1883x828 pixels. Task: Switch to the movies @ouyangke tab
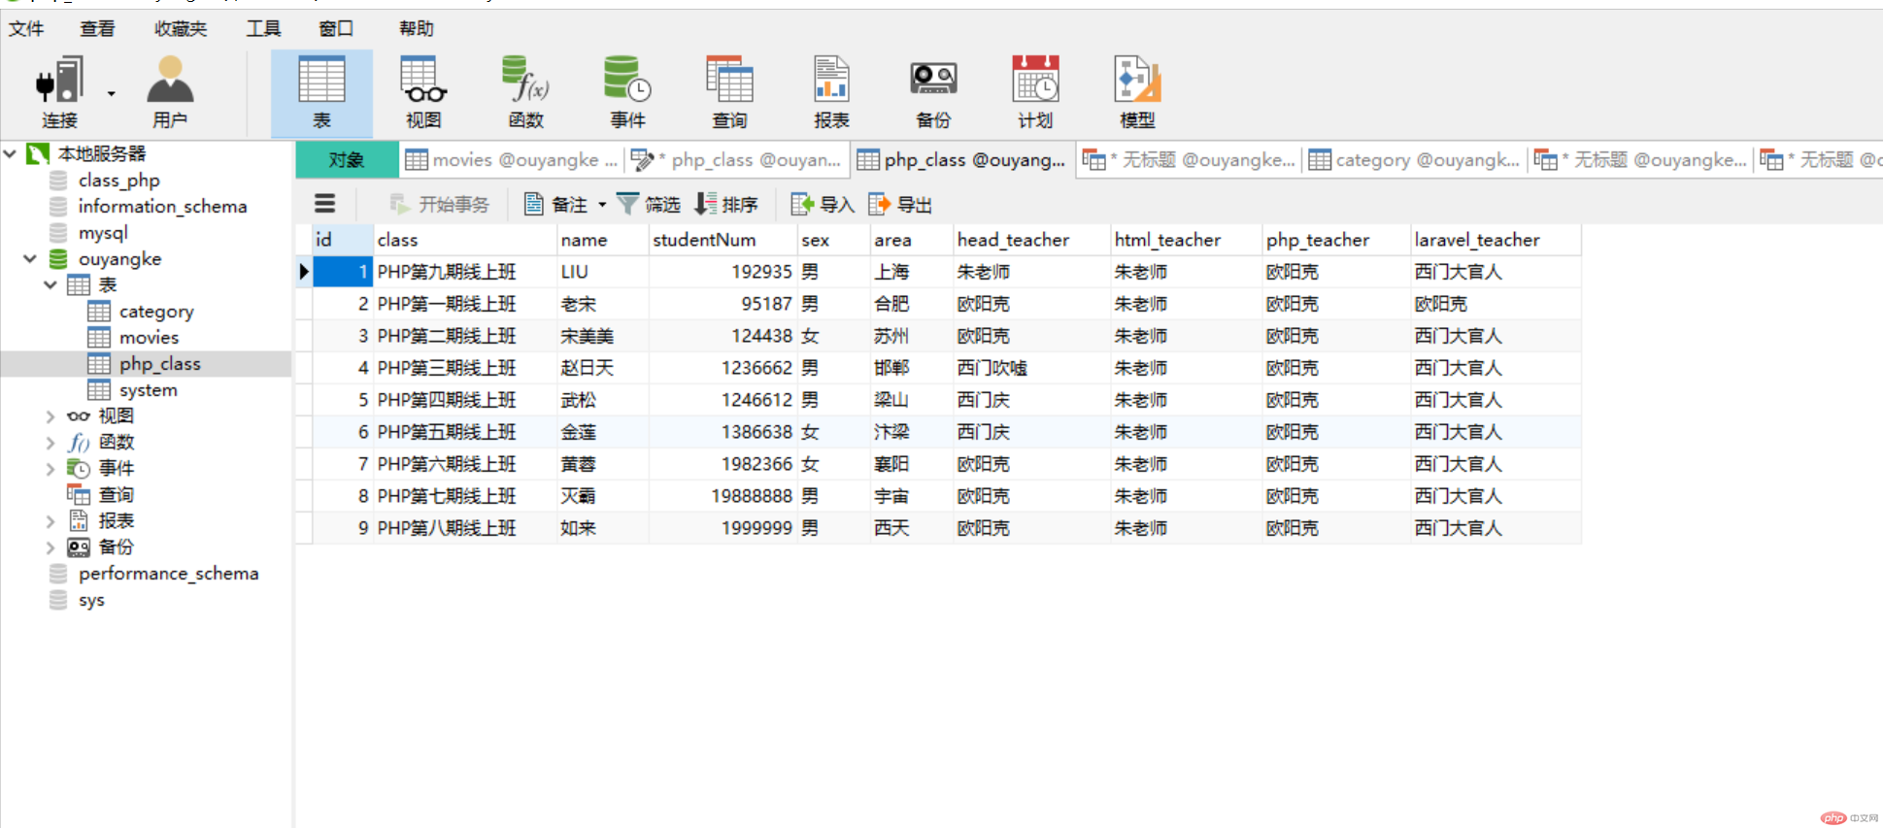click(512, 159)
